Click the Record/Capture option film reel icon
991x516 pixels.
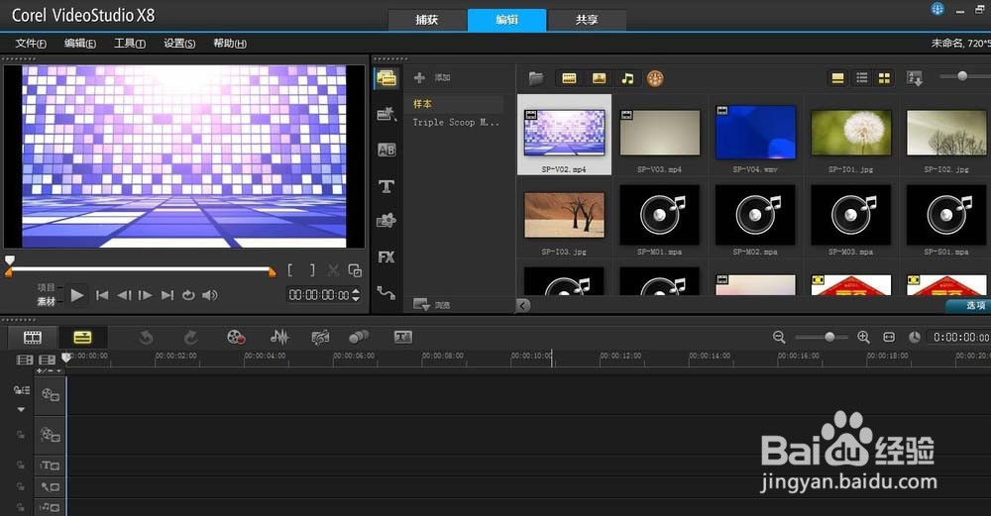[236, 338]
